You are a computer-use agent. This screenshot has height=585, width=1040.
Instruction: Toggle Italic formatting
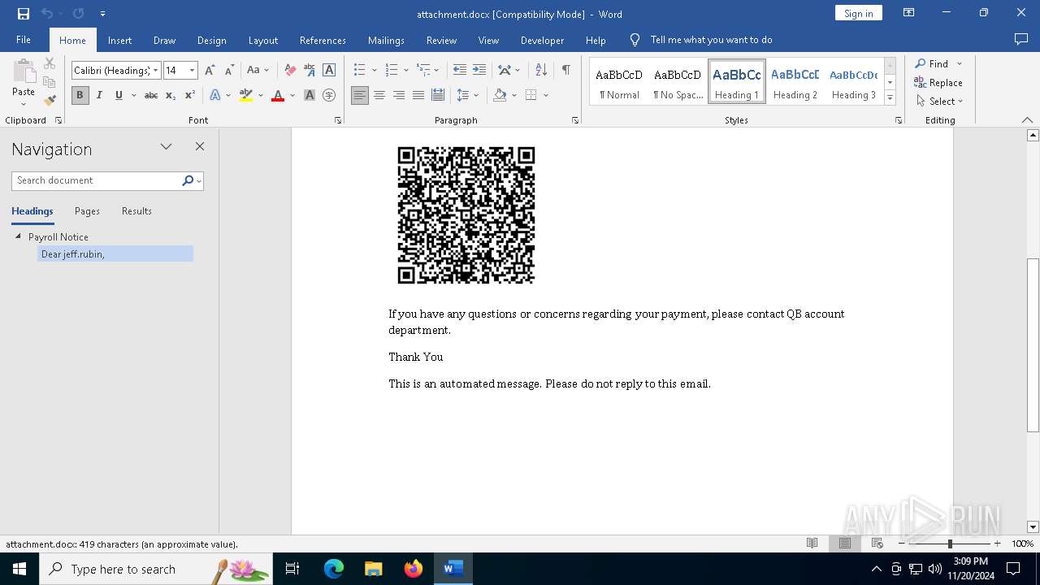[99, 95]
